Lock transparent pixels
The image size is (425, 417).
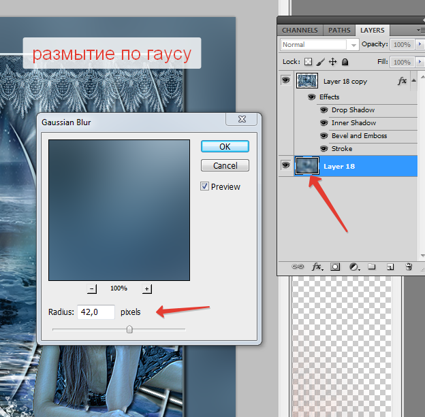coord(308,62)
